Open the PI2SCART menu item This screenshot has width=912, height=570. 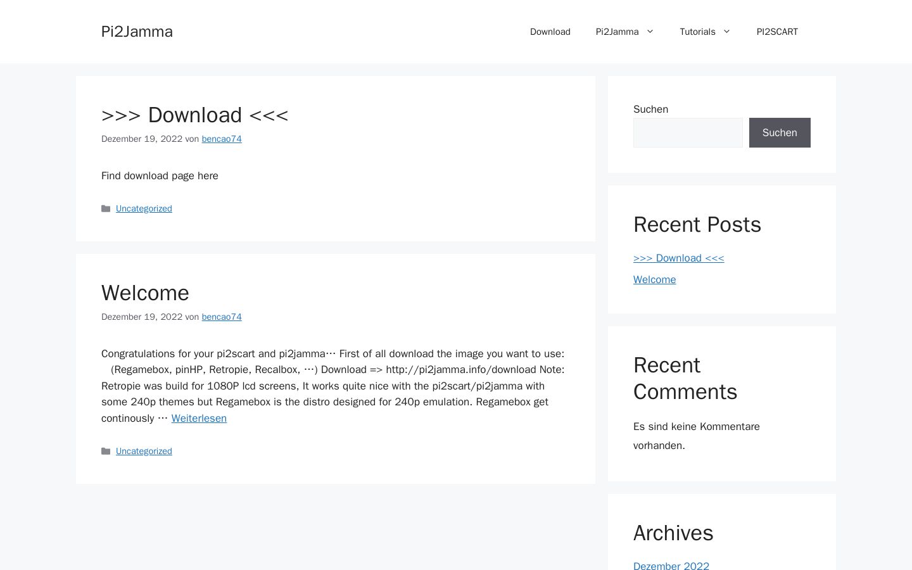coord(777,32)
